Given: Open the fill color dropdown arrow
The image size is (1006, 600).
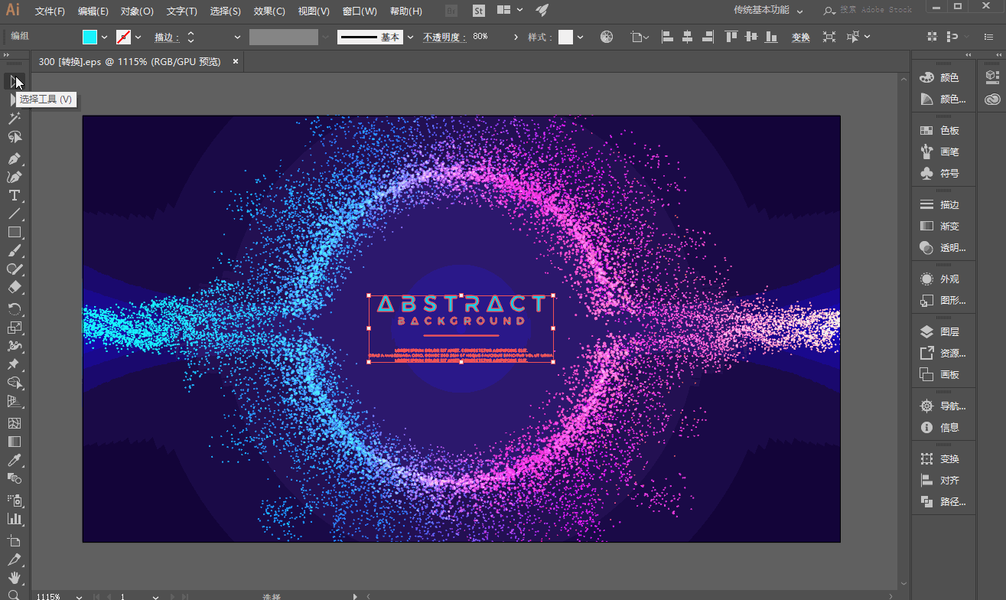Looking at the screenshot, I should click(x=105, y=37).
